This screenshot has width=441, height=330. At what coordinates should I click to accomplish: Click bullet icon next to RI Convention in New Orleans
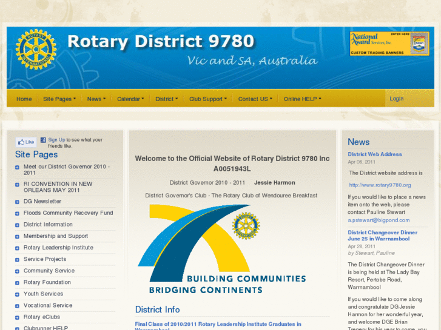click(17, 185)
